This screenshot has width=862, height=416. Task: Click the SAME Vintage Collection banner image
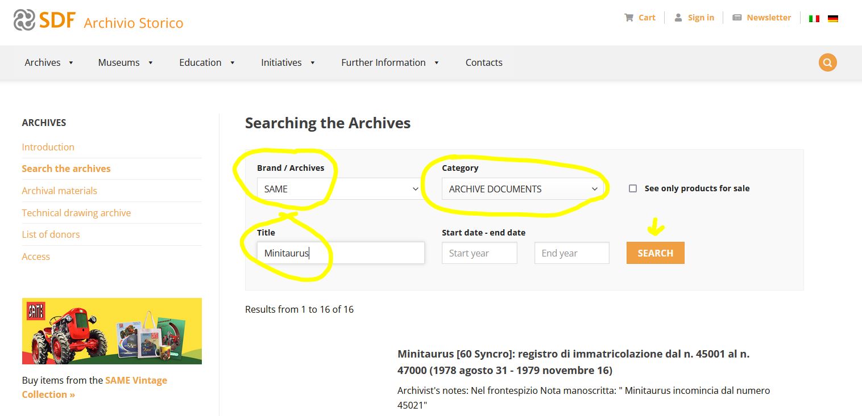point(111,331)
